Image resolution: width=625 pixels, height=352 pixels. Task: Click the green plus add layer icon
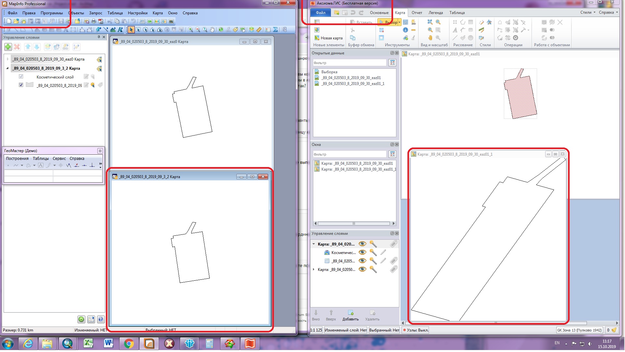(8, 47)
